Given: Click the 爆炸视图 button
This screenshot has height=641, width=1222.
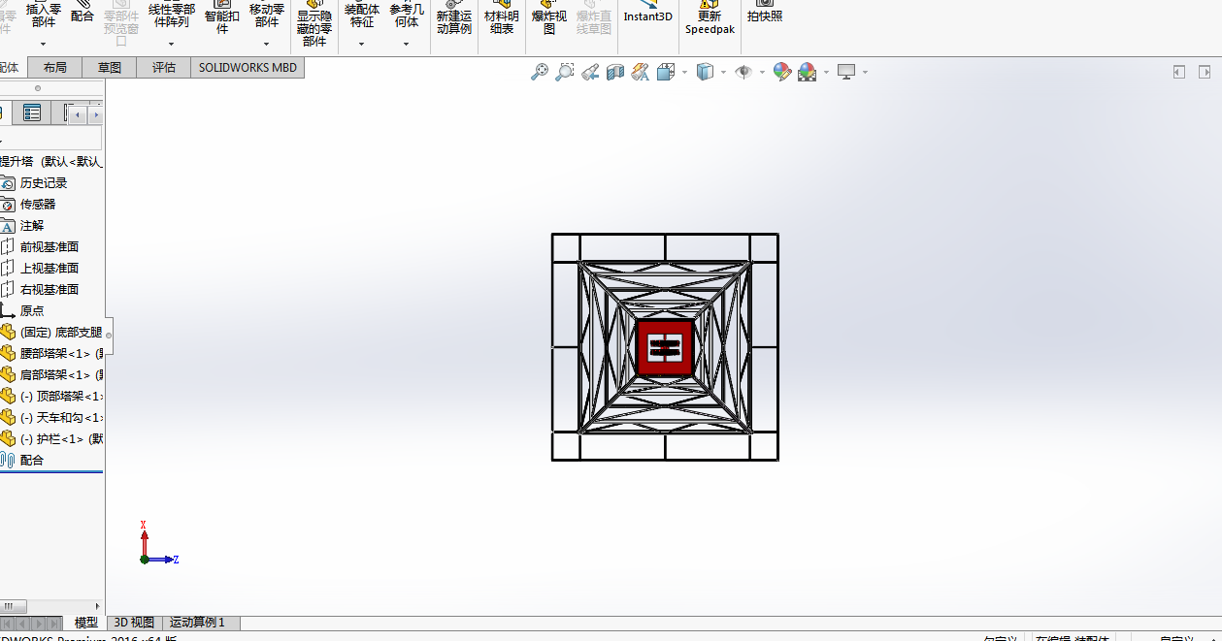Looking at the screenshot, I should (548, 16).
